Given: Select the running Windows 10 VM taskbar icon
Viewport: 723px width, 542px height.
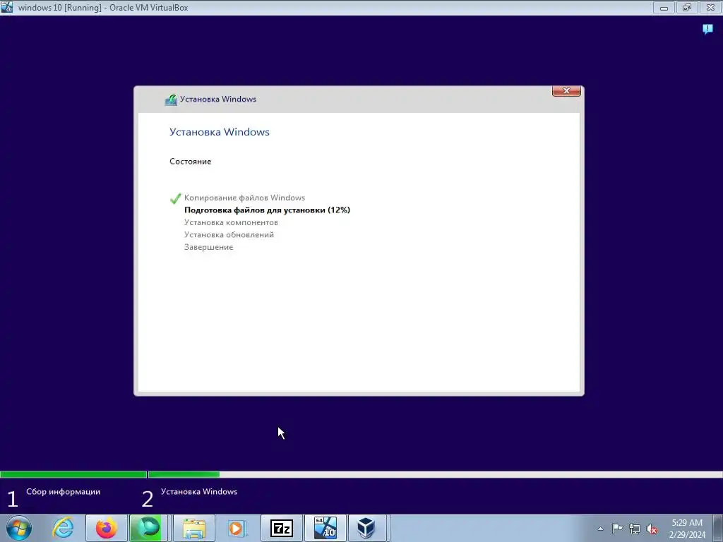Looking at the screenshot, I should [x=325, y=528].
